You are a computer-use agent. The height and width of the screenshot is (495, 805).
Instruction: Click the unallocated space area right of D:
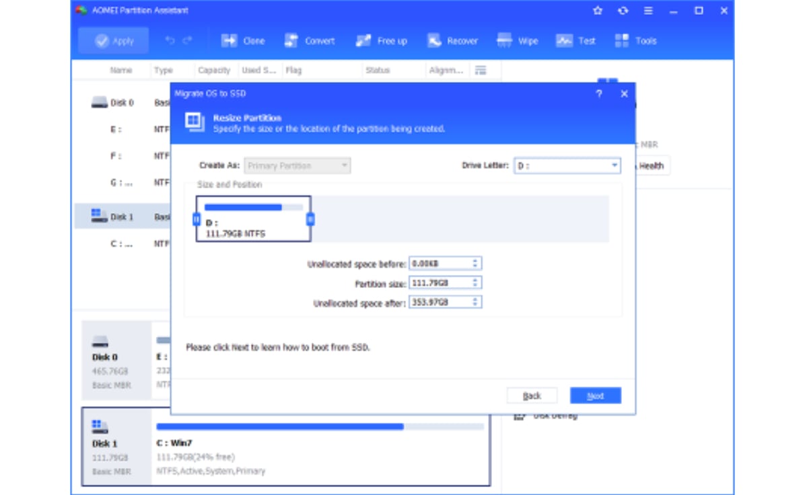[460, 219]
